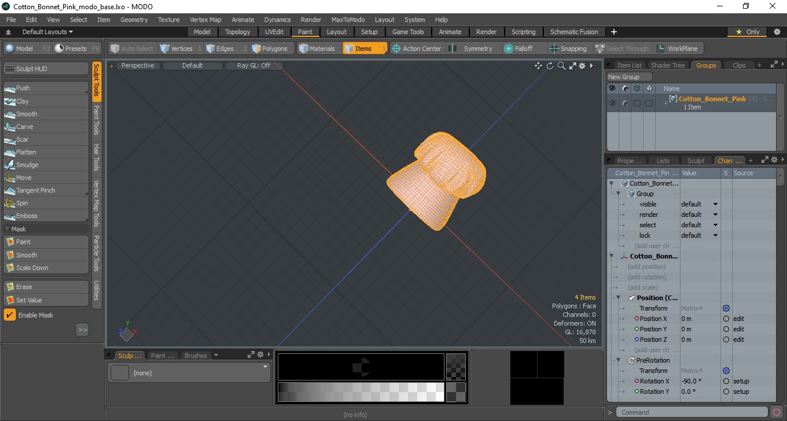Click the upper checkered color swatch
The width and height of the screenshot is (787, 421).
(x=456, y=366)
